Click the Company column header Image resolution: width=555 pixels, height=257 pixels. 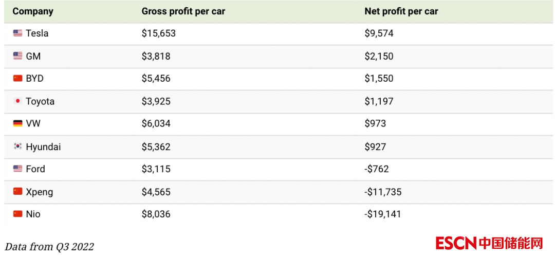coord(33,11)
